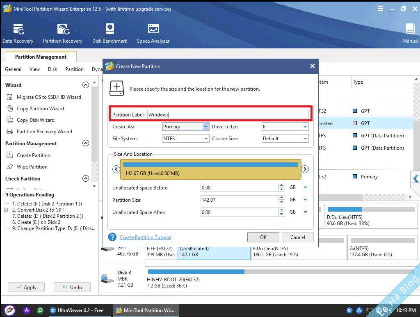Click the Migrate OS to SSD/HD Wizard icon
The width and height of the screenshot is (420, 317).
[x=10, y=97]
